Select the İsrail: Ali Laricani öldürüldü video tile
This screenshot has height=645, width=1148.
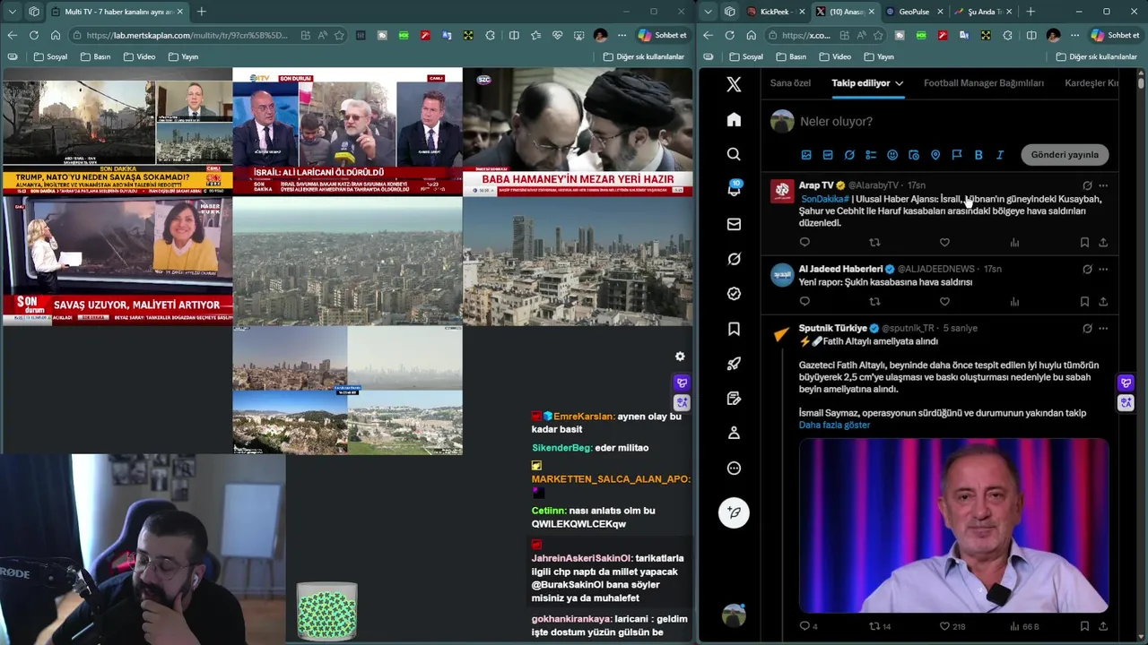coord(347,131)
